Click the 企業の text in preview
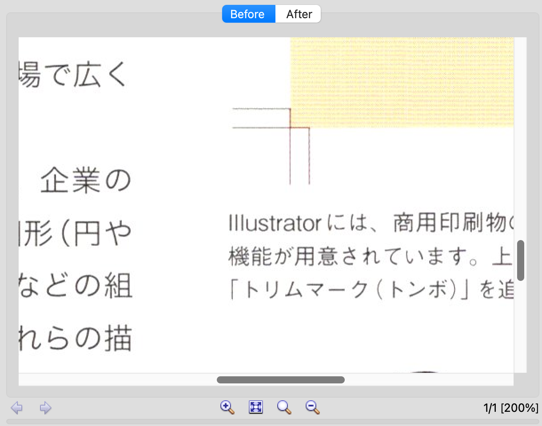Image resolution: width=542 pixels, height=426 pixels. pos(86,181)
